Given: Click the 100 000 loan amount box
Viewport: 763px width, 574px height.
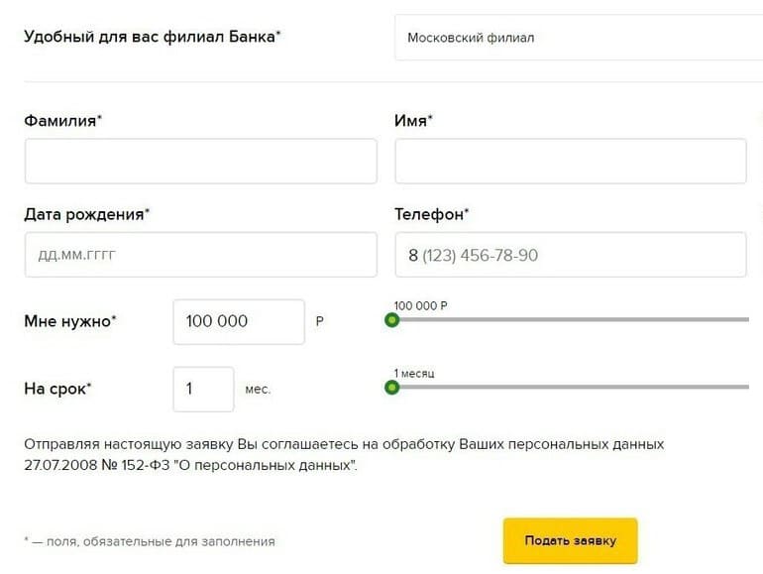Looking at the screenshot, I should [x=238, y=321].
